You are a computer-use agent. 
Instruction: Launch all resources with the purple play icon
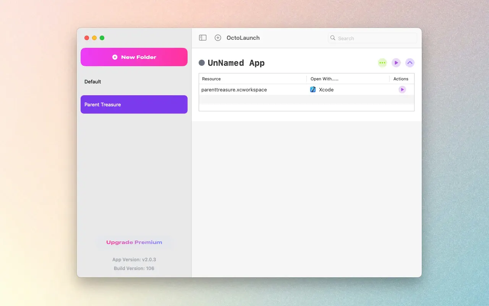(x=396, y=62)
